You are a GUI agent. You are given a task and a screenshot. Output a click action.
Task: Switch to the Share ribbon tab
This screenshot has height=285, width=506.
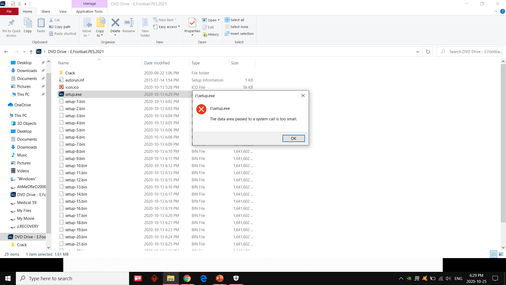click(x=46, y=11)
